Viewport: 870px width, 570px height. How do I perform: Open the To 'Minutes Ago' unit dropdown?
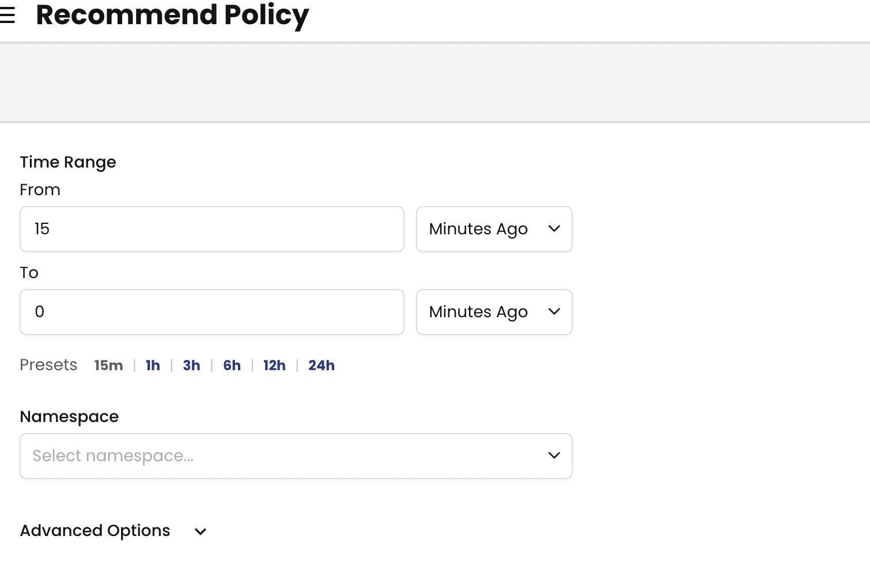(478, 312)
